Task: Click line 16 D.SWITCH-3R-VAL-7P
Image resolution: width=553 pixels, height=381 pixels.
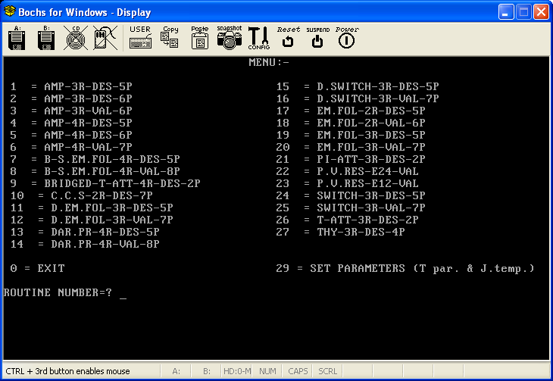Action: pyautogui.click(x=358, y=98)
